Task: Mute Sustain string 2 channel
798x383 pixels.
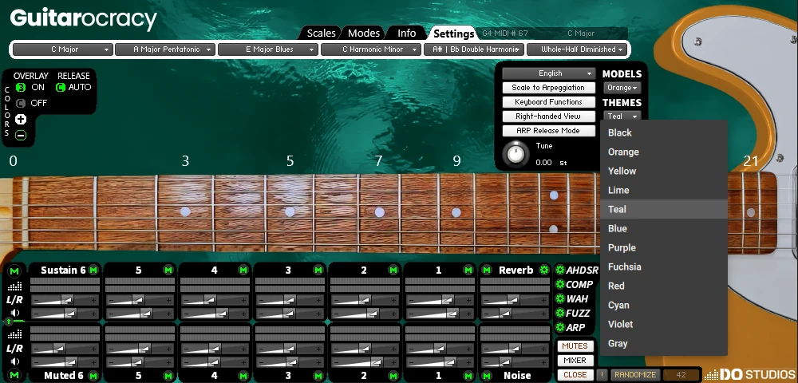Action: coord(393,270)
